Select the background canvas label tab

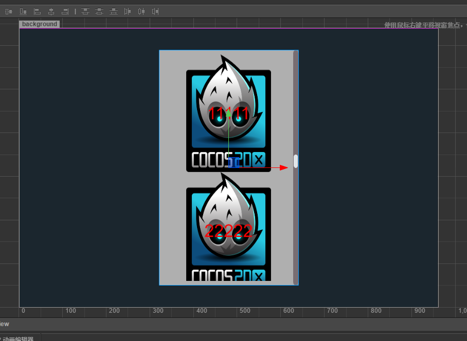39,24
